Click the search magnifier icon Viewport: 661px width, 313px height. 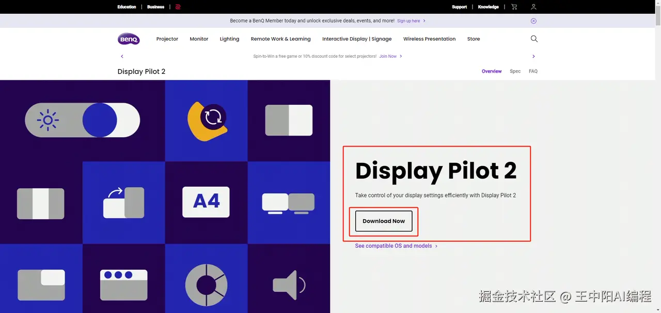click(534, 39)
